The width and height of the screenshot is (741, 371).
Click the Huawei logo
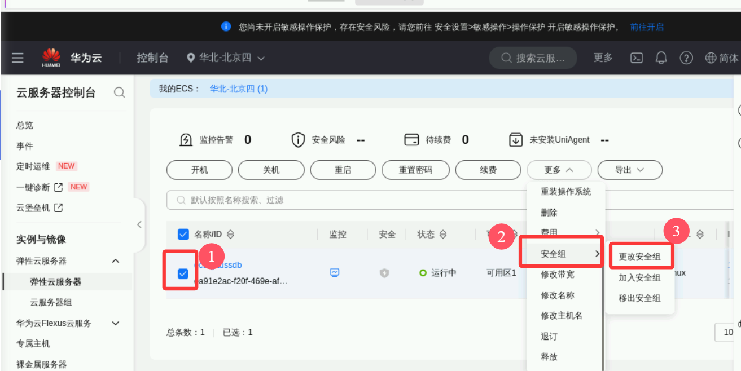click(x=51, y=58)
